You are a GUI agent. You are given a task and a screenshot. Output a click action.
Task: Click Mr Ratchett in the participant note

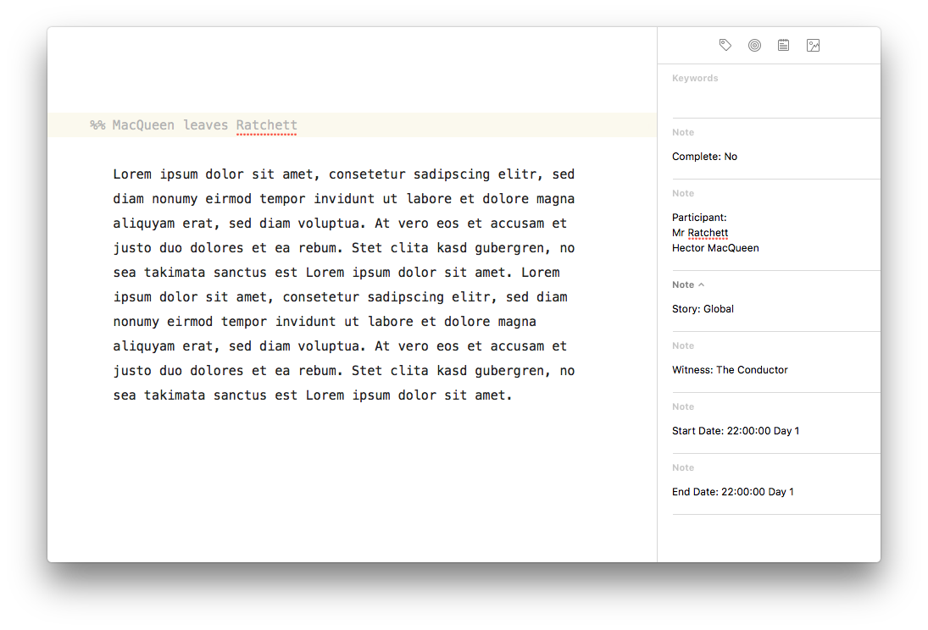pyautogui.click(x=699, y=233)
